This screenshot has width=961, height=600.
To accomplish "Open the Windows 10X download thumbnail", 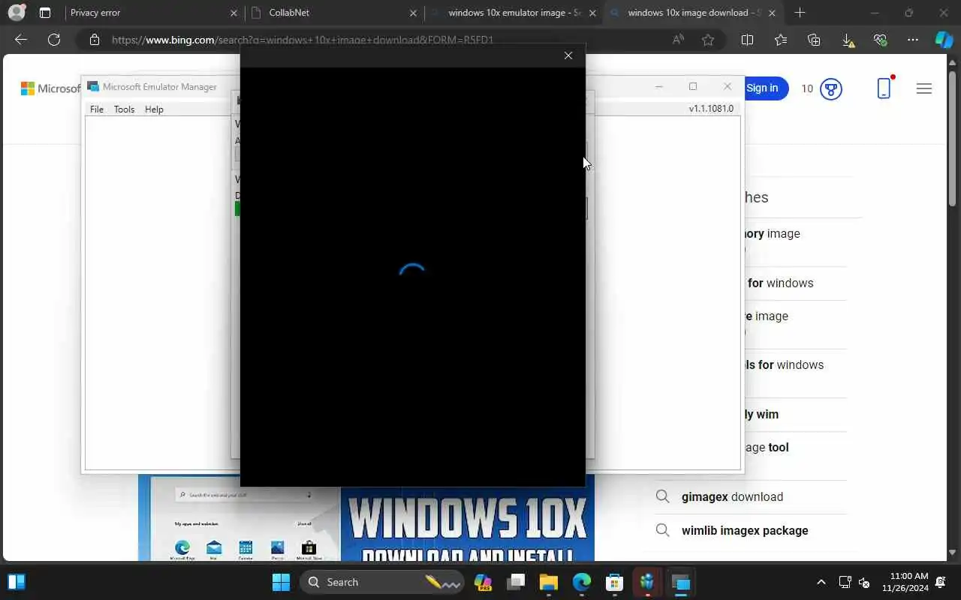I will (468, 523).
